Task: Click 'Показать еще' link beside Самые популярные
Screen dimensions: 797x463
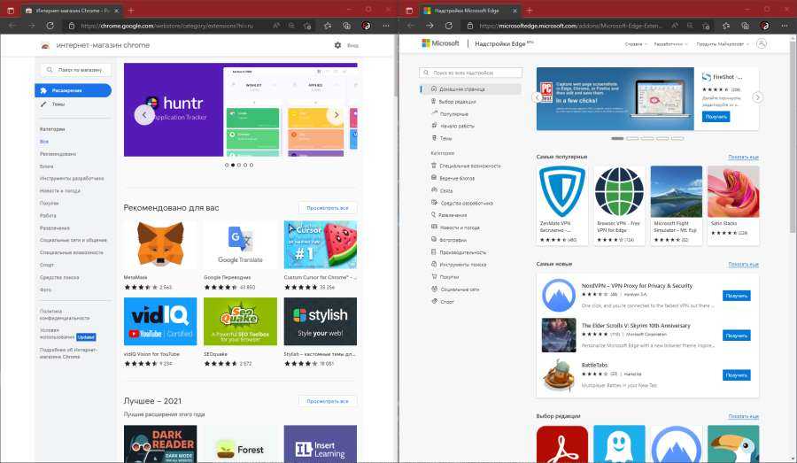Action: pyautogui.click(x=743, y=157)
